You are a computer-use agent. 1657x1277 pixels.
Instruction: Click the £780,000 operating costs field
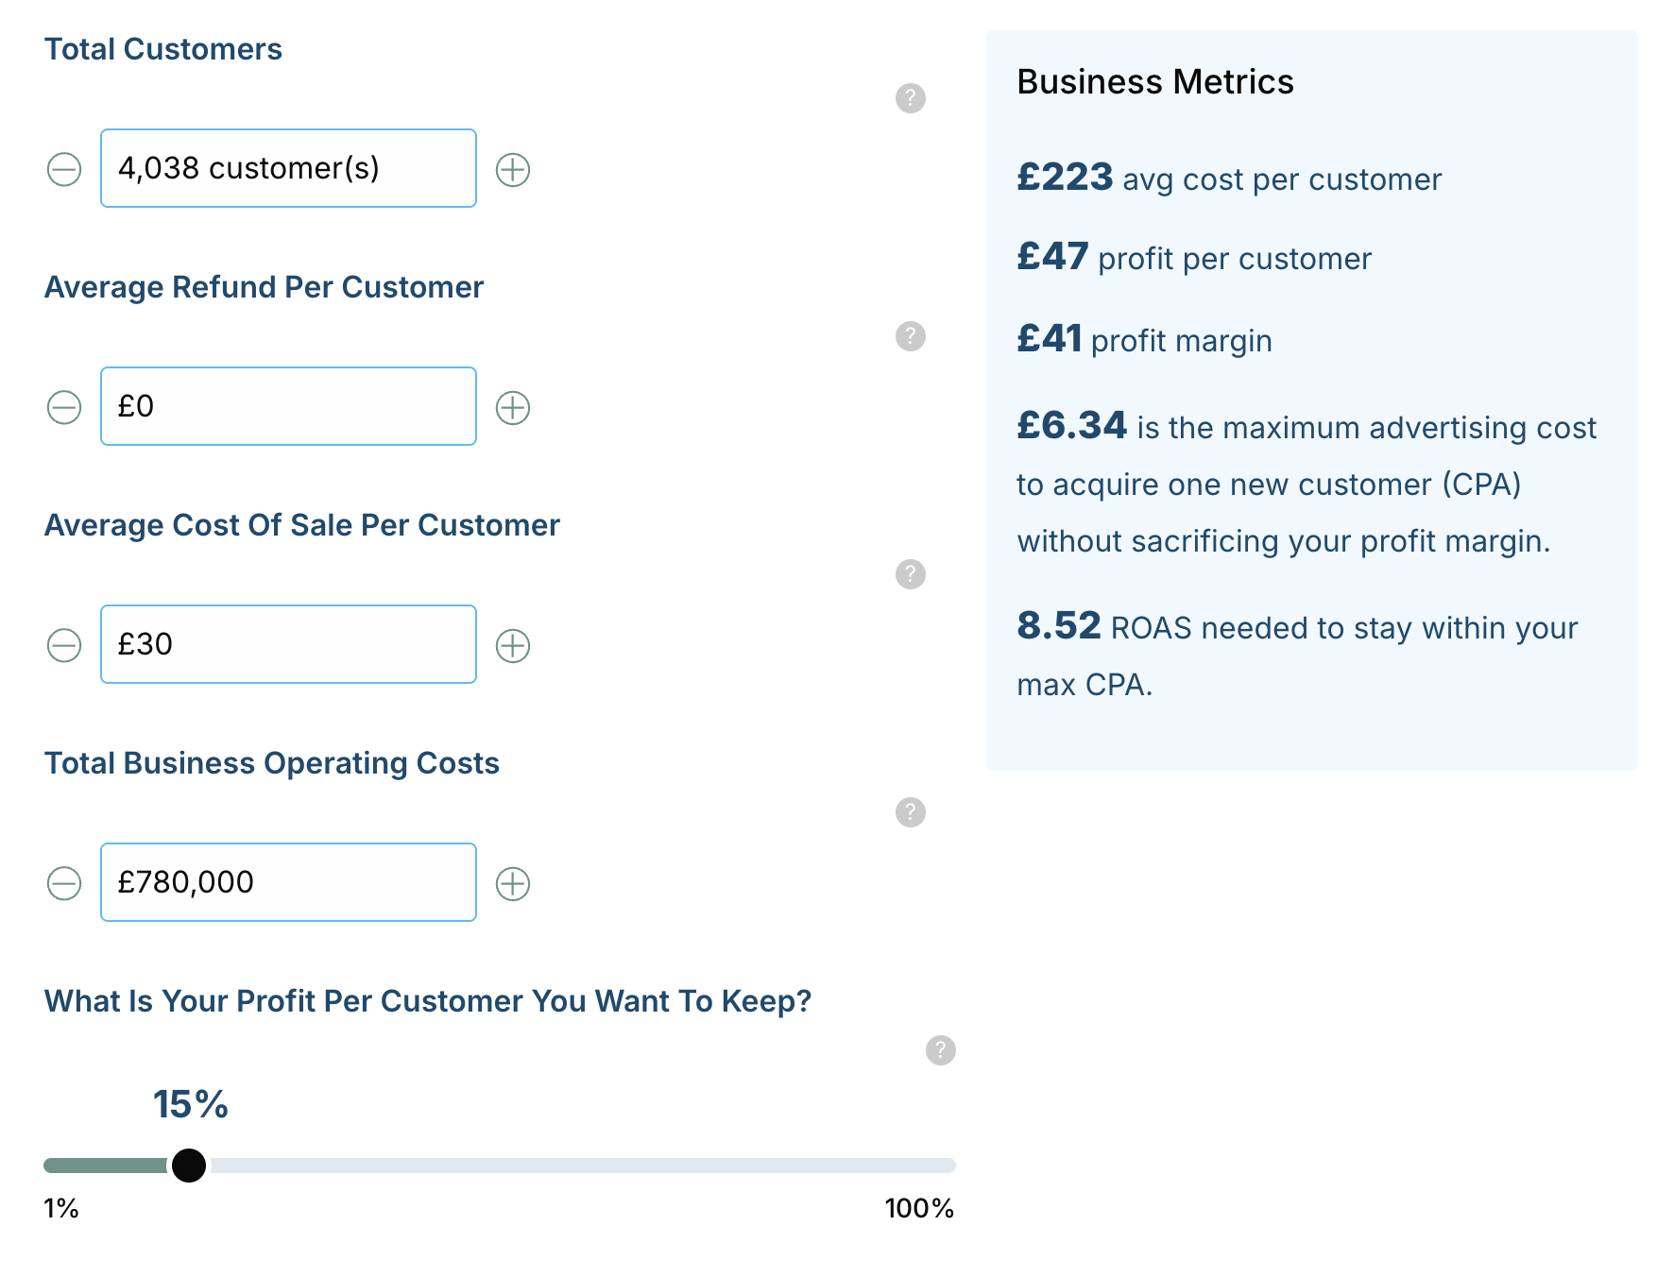click(288, 882)
